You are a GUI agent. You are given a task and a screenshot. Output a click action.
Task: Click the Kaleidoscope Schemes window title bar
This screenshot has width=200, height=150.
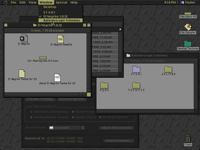pyautogui.click(x=161, y=55)
